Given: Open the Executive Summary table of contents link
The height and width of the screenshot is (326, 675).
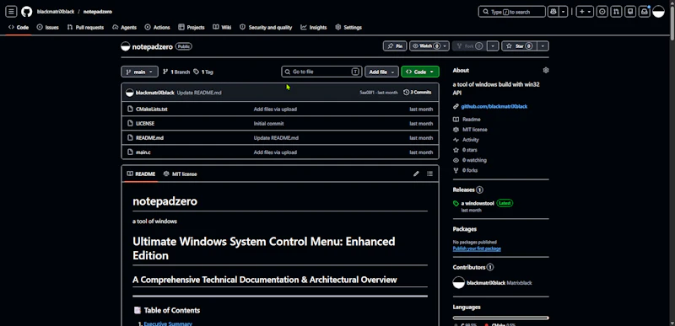Looking at the screenshot, I should [168, 323].
